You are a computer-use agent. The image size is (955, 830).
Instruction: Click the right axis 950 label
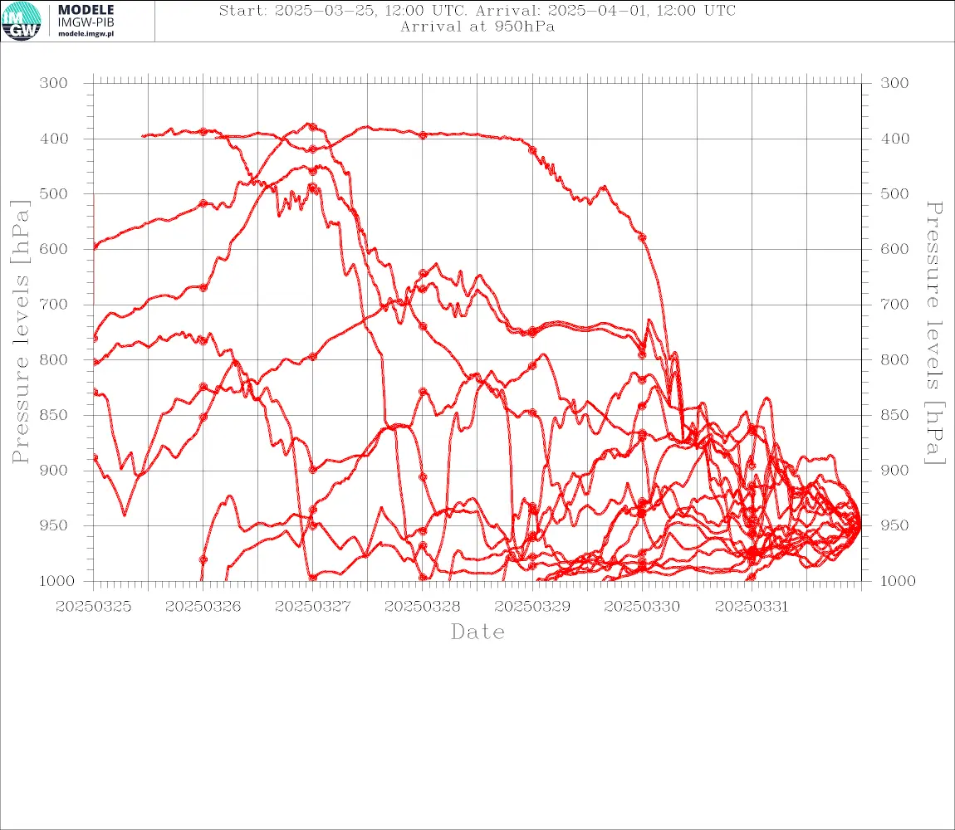click(894, 525)
